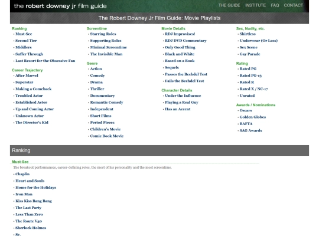319x239 pixels.
Task: Filter by Rated PG
Action: [248, 68]
